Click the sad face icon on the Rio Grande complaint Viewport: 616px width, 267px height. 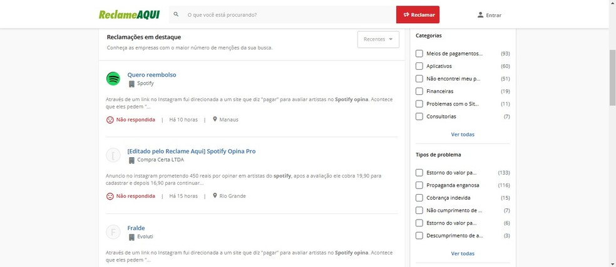(110, 196)
